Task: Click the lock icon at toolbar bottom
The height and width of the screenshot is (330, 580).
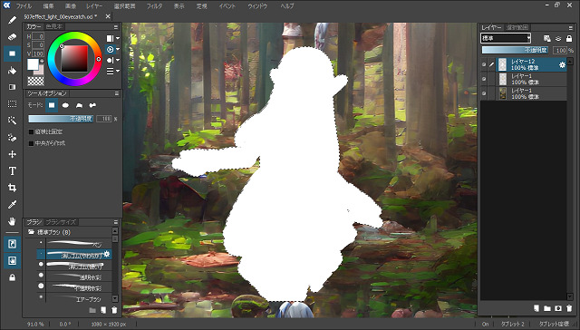Action: pyautogui.click(x=12, y=277)
